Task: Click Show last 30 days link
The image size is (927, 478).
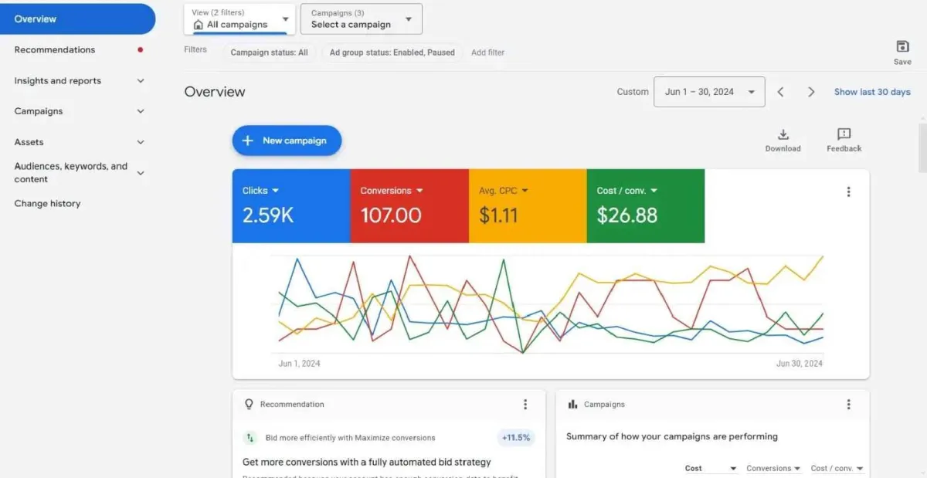Action: click(872, 92)
